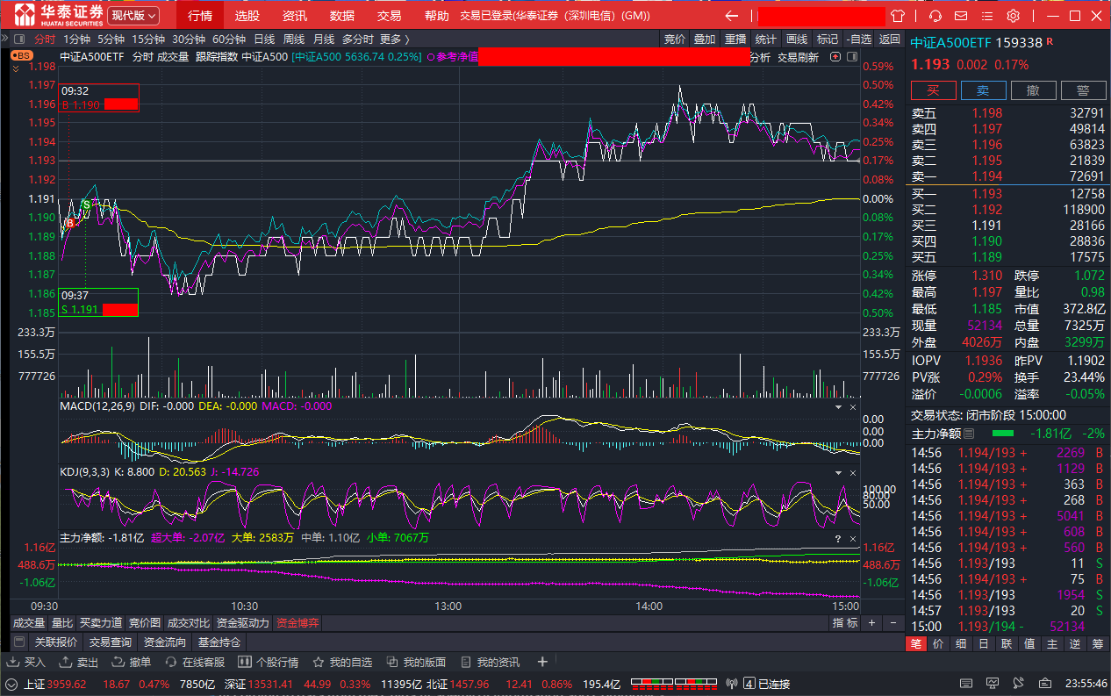This screenshot has height=696, width=1111.
Task: Click the back arrow in title bar
Action: tap(731, 16)
